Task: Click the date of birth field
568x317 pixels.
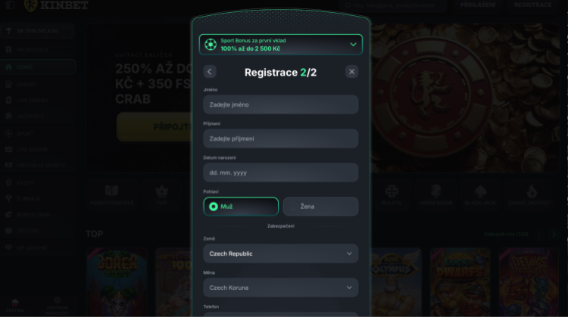Action: 281,172
